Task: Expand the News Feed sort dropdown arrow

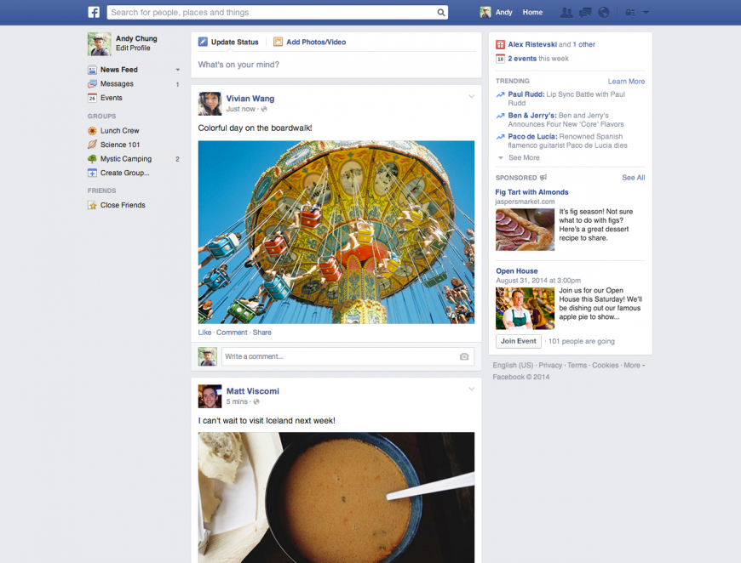Action: [x=178, y=70]
